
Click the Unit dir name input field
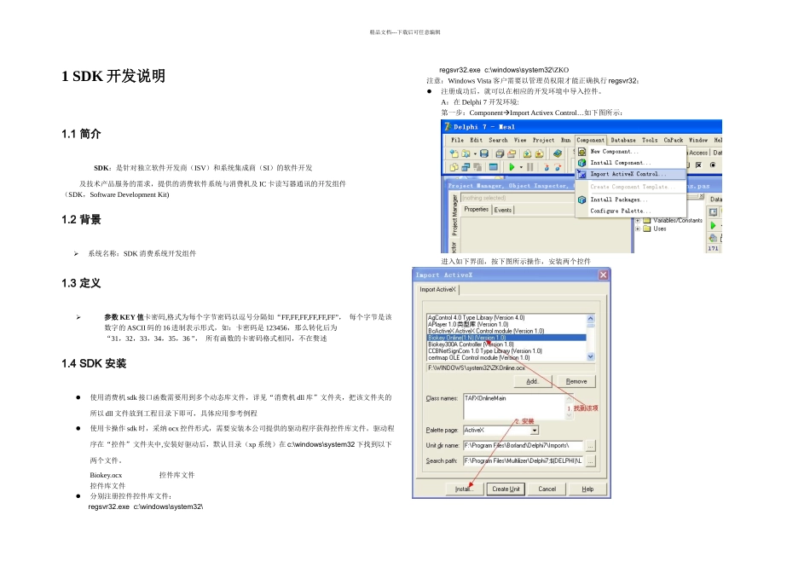(x=524, y=445)
